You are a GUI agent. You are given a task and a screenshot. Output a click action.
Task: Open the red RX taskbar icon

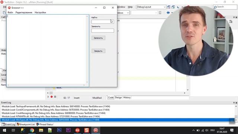[x=77, y=130]
